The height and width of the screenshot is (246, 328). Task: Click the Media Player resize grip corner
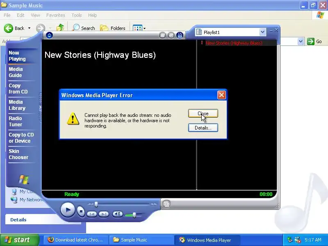(x=277, y=207)
